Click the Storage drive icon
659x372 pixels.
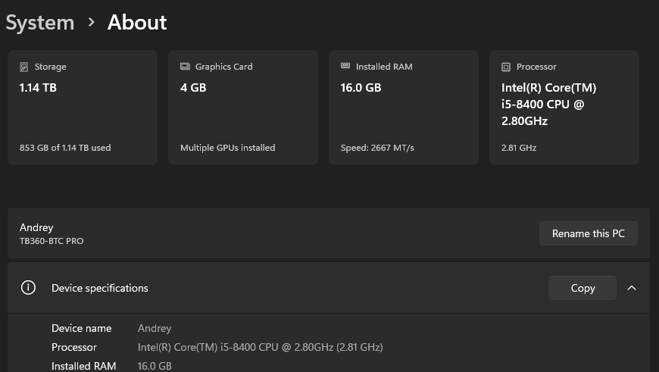pos(24,67)
